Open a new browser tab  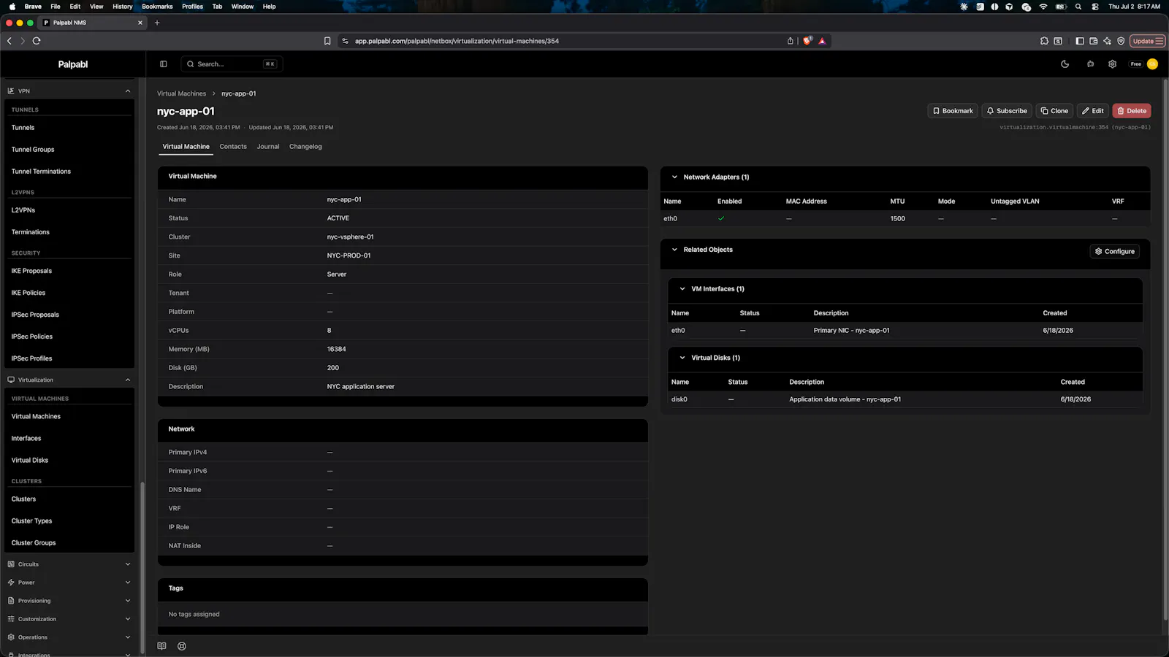coord(157,23)
